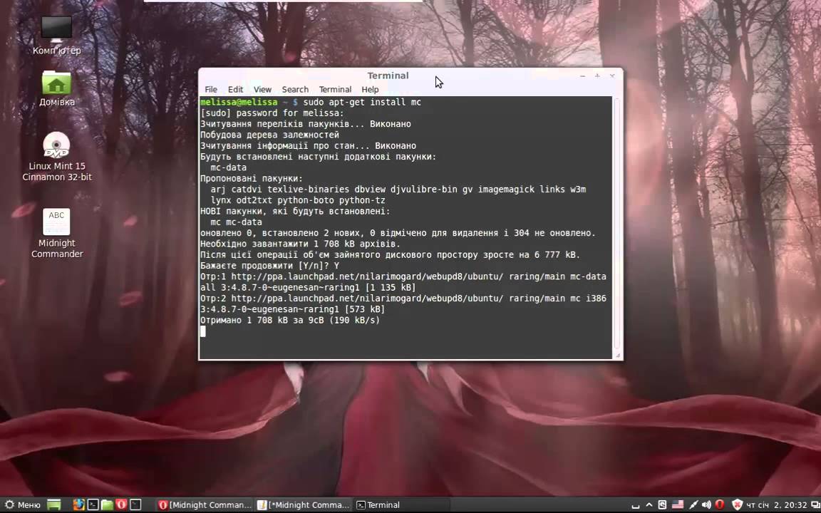Viewport: 821px width, 513px height.
Task: Click the Opera icon in system tray
Action: [x=720, y=505]
